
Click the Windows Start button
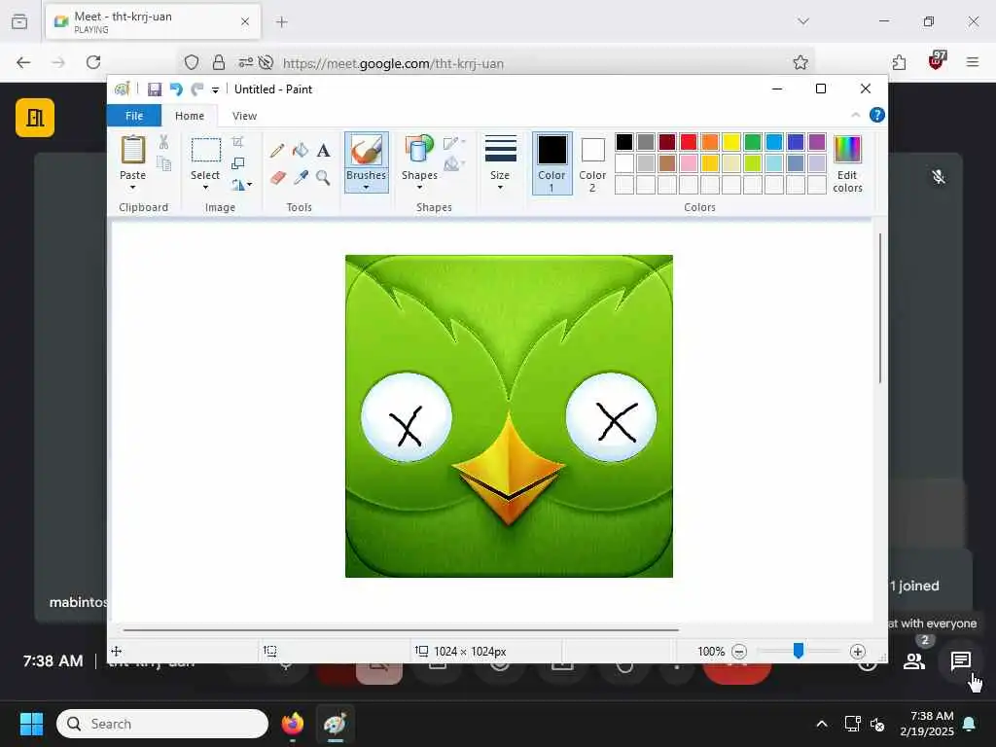click(x=31, y=724)
